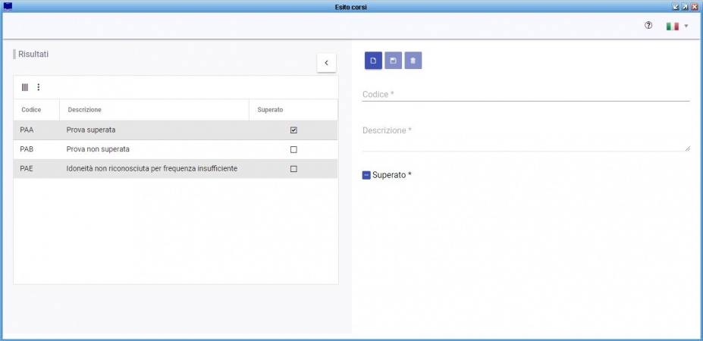Select 'Idoneità non riconosciuta per frequenza insufficiente'
The image size is (703, 341).
coord(152,168)
